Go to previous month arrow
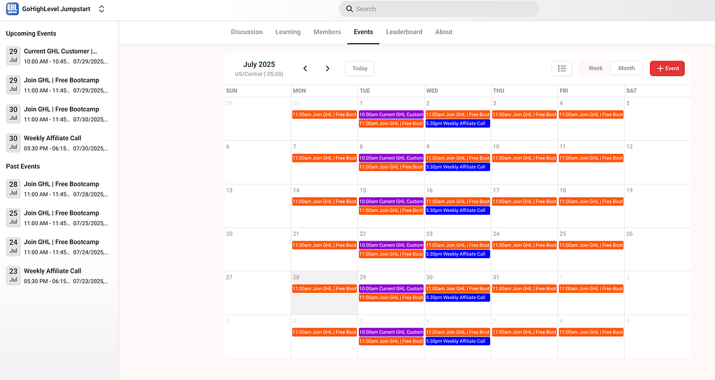 click(x=305, y=68)
